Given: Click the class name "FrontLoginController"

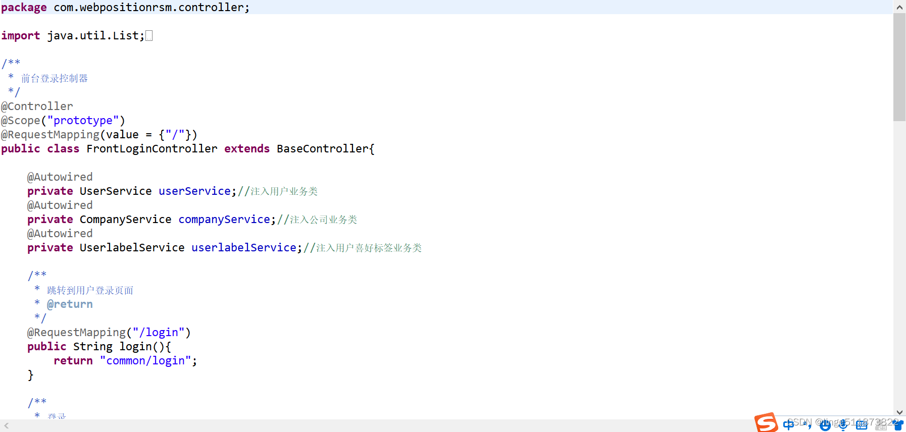Looking at the screenshot, I should coord(152,149).
